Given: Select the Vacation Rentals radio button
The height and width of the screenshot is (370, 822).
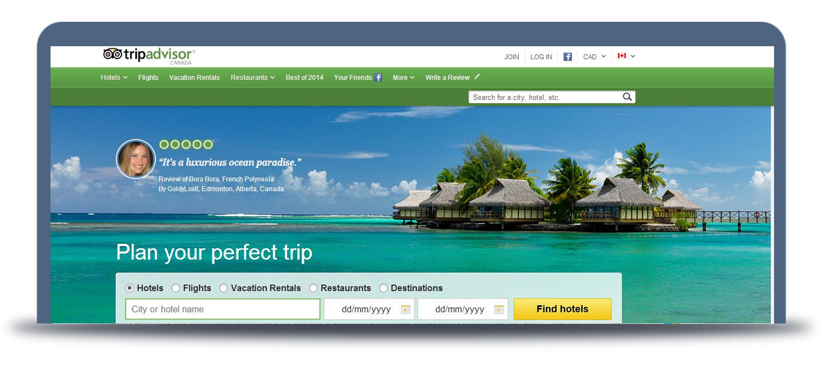Looking at the screenshot, I should coord(223,288).
